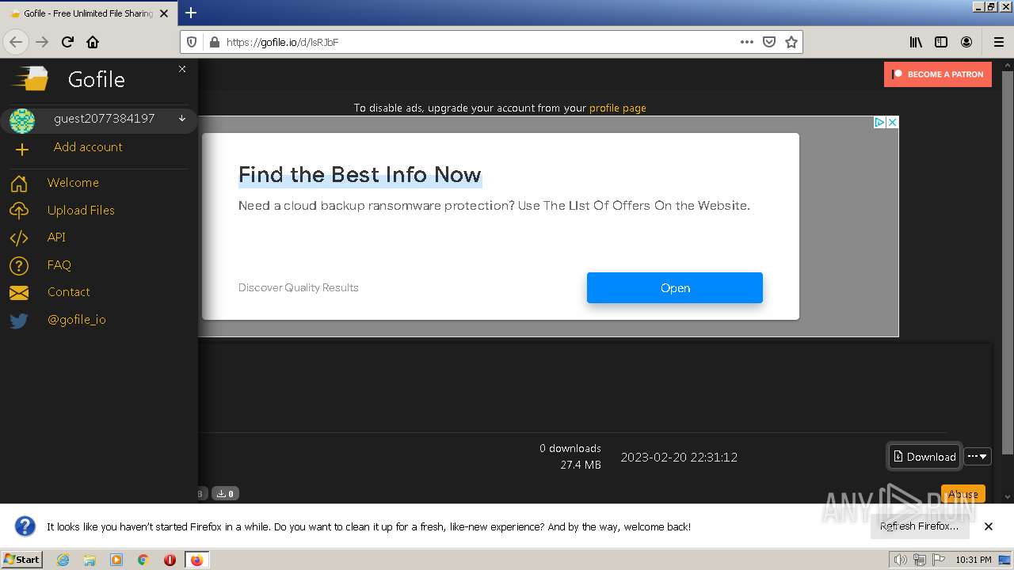
Task: Click the system tray volume icon
Action: coord(901,560)
